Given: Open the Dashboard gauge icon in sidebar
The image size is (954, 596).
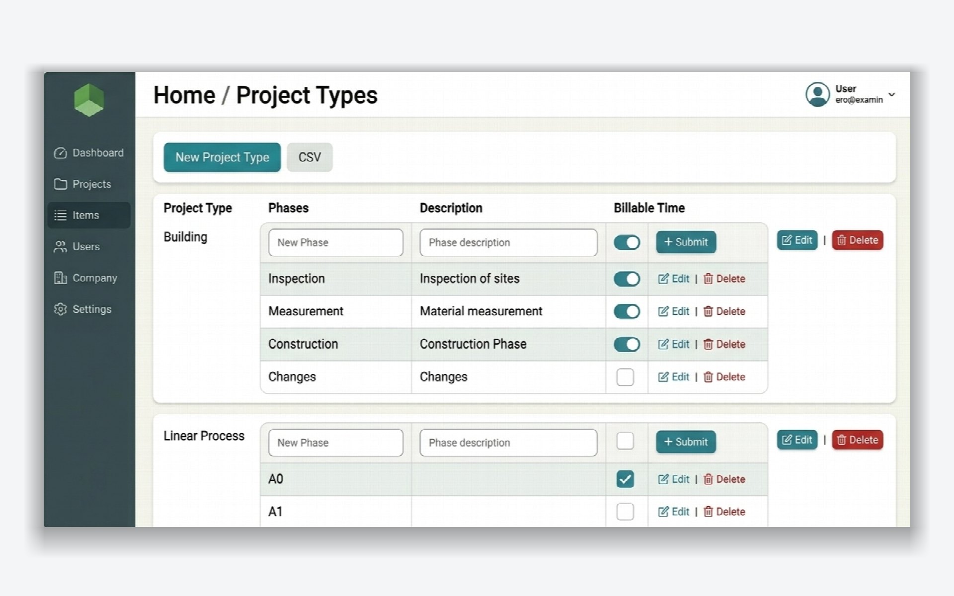Looking at the screenshot, I should pos(60,153).
